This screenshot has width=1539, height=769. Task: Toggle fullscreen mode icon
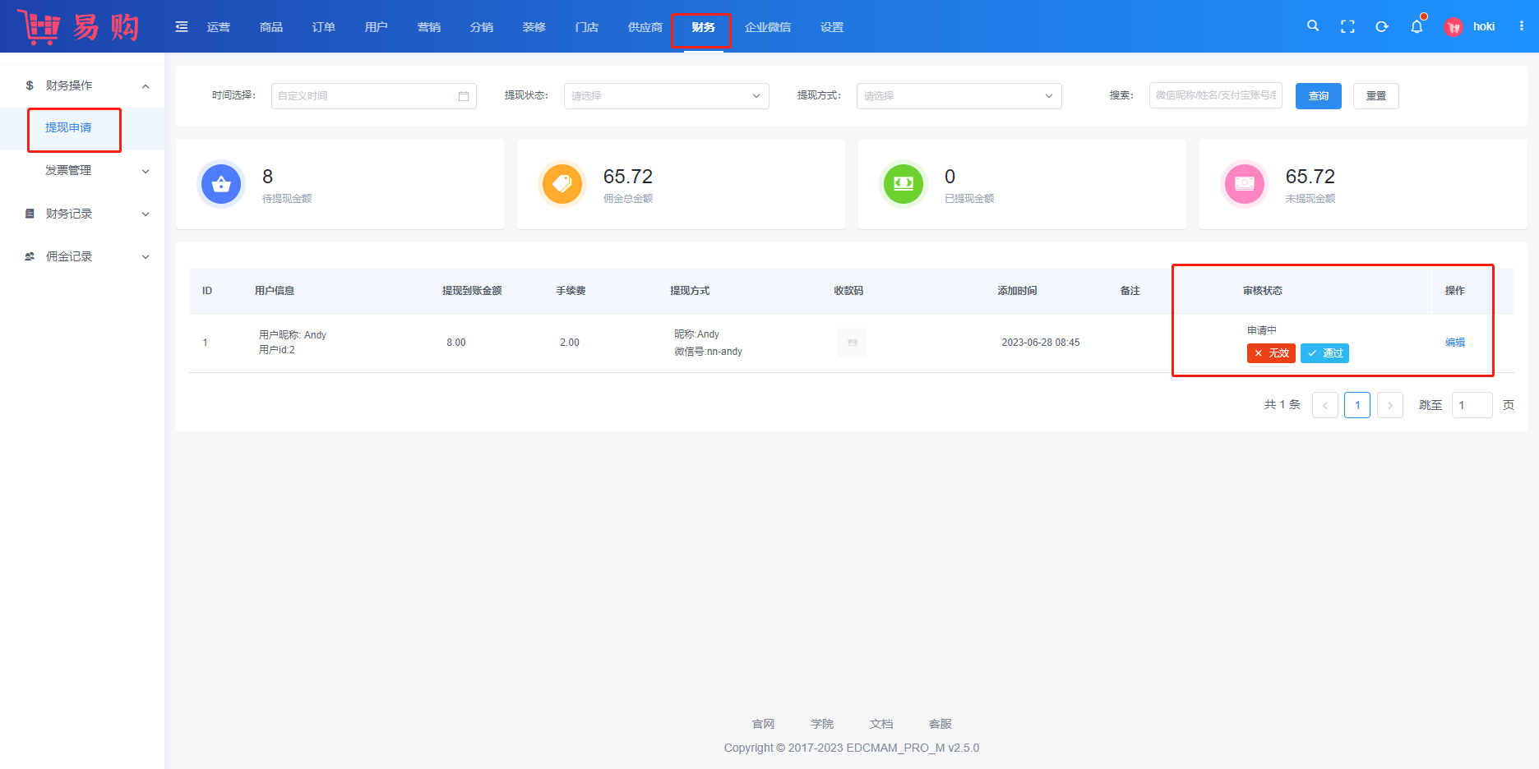click(1347, 26)
